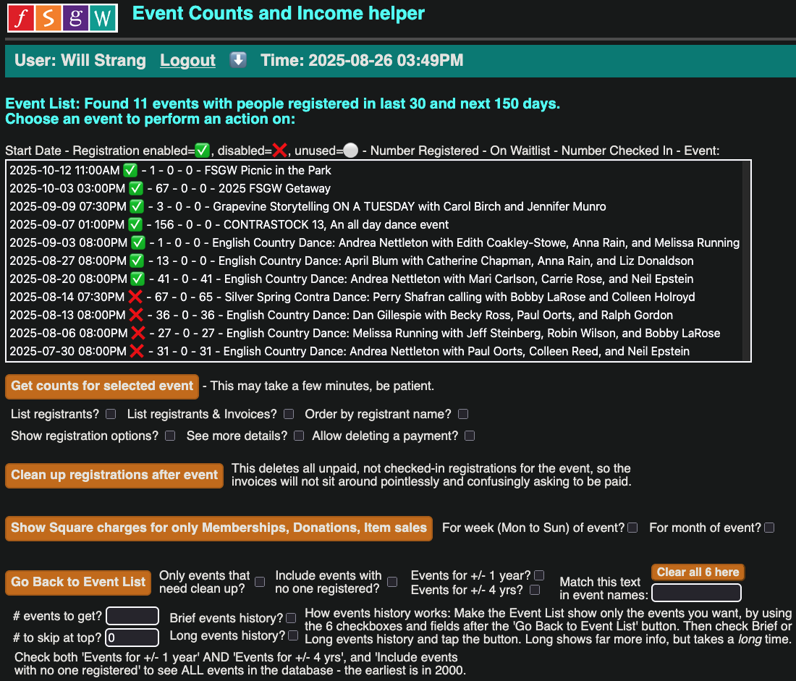Select the FSGW Picnic in the Park event

click(x=170, y=171)
